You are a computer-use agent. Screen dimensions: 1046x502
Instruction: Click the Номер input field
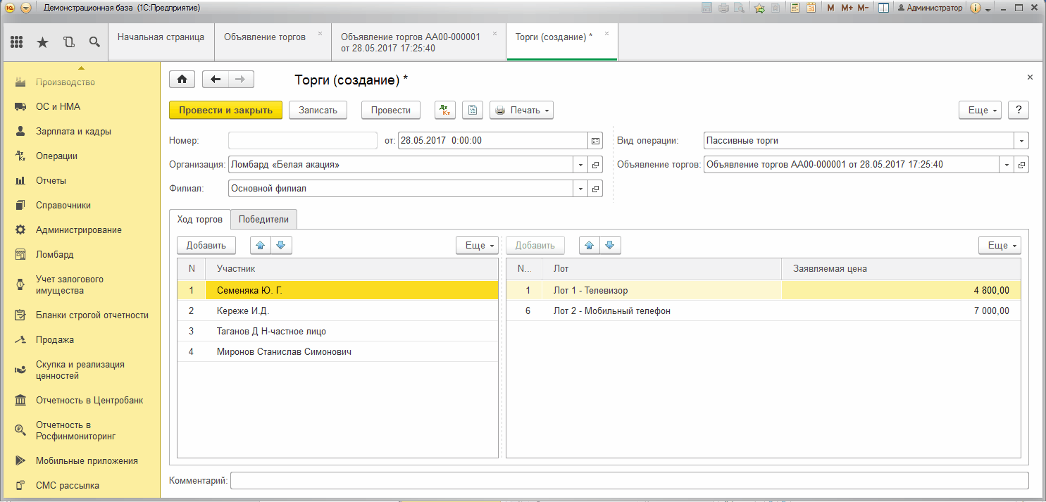coord(303,141)
